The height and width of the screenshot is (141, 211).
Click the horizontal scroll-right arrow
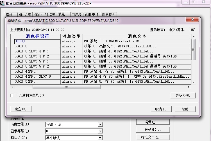(x=189, y=87)
